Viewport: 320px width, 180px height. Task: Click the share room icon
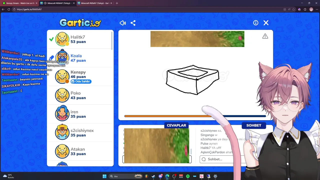[133, 23]
